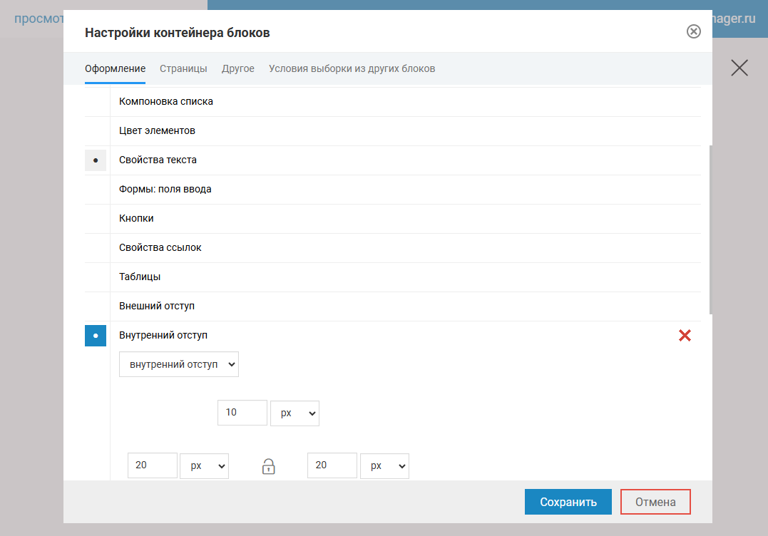768x536 pixels.
Task: Click the padlock icon linking padding values
Action: click(268, 466)
